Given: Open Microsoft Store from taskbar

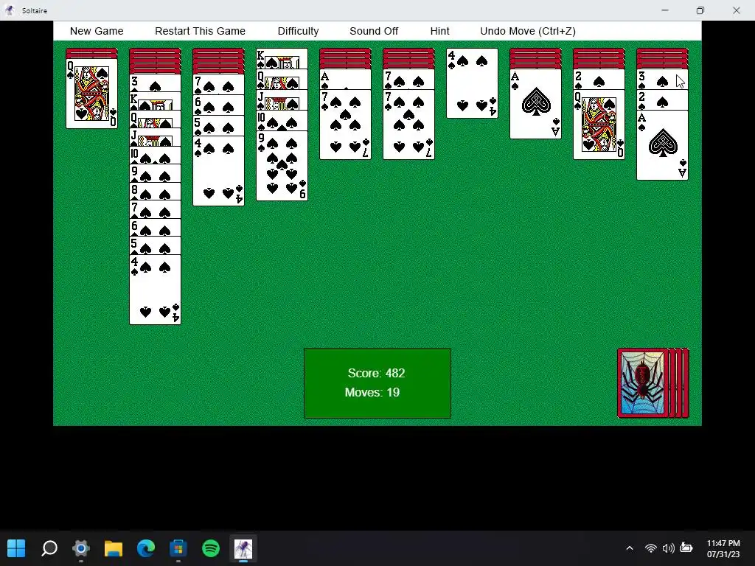Looking at the screenshot, I should coord(178,548).
